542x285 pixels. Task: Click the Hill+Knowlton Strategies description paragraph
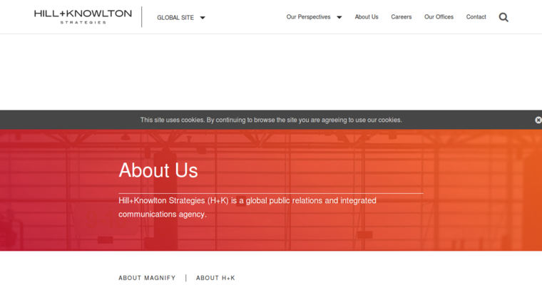click(x=247, y=207)
